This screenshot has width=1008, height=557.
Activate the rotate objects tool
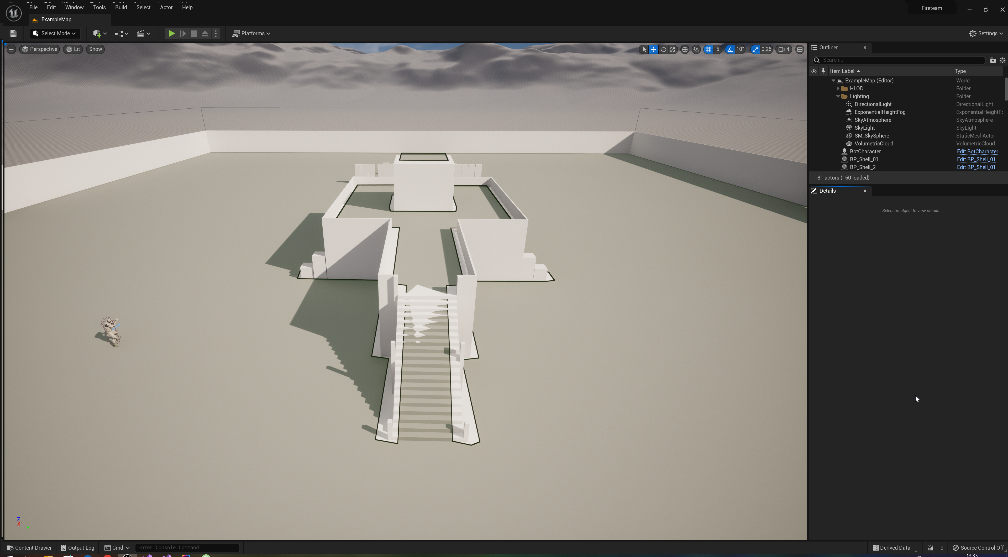tap(663, 49)
